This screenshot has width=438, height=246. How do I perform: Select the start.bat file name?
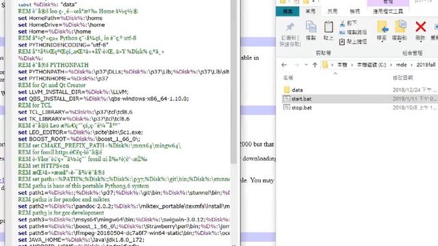click(301, 98)
